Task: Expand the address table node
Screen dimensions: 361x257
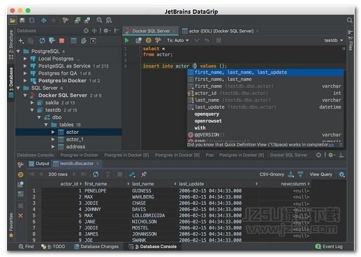Action: [53, 147]
